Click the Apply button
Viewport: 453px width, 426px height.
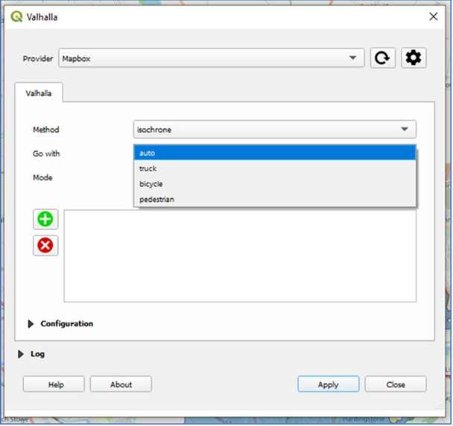tap(329, 384)
